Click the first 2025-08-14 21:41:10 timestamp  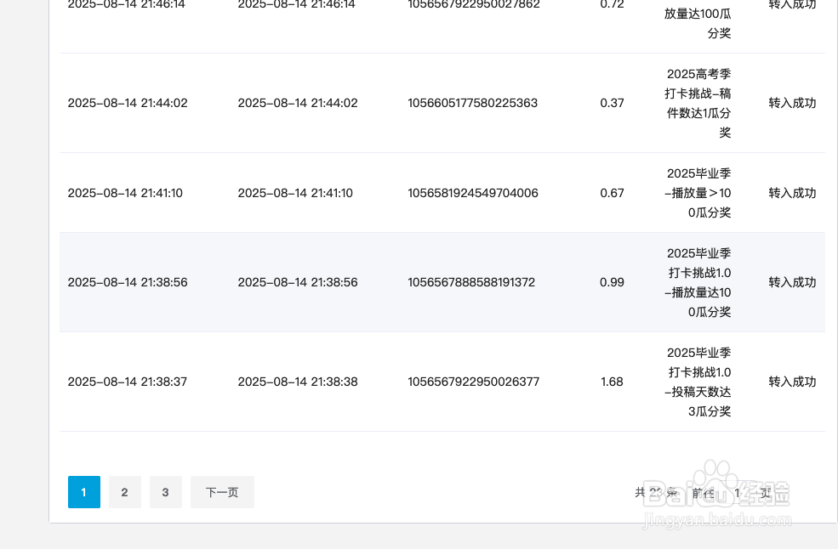click(x=125, y=193)
